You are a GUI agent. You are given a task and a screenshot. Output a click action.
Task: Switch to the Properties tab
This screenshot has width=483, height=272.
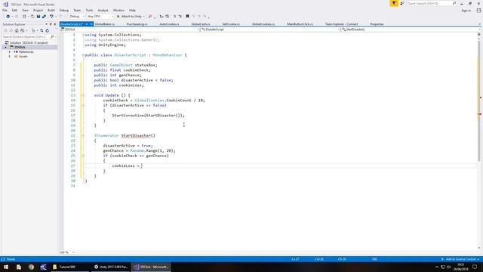[377, 24]
